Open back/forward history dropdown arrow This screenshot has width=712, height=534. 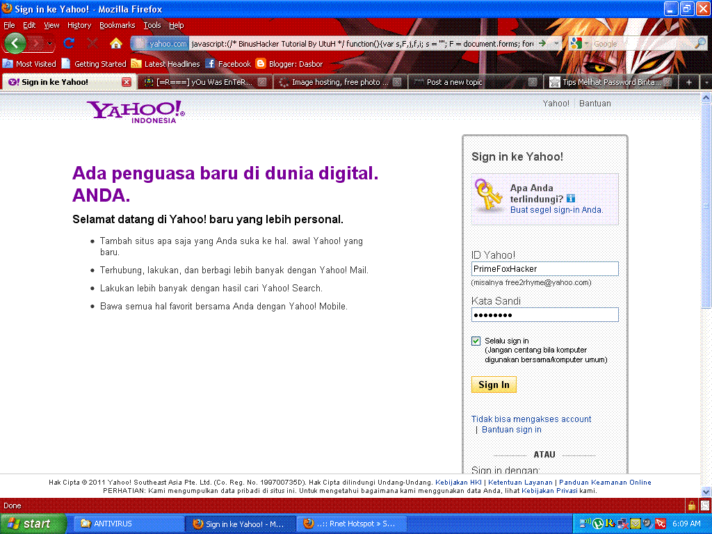[49, 44]
